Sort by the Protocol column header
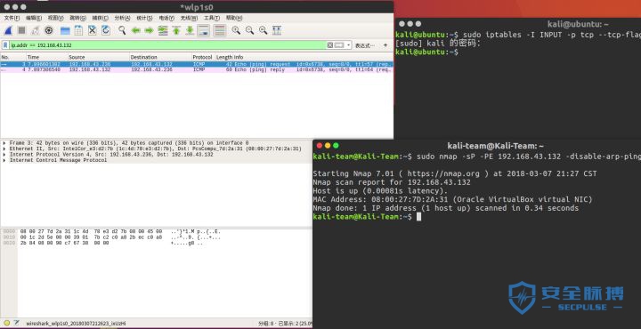The height and width of the screenshot is (329, 641). pyautogui.click(x=203, y=57)
